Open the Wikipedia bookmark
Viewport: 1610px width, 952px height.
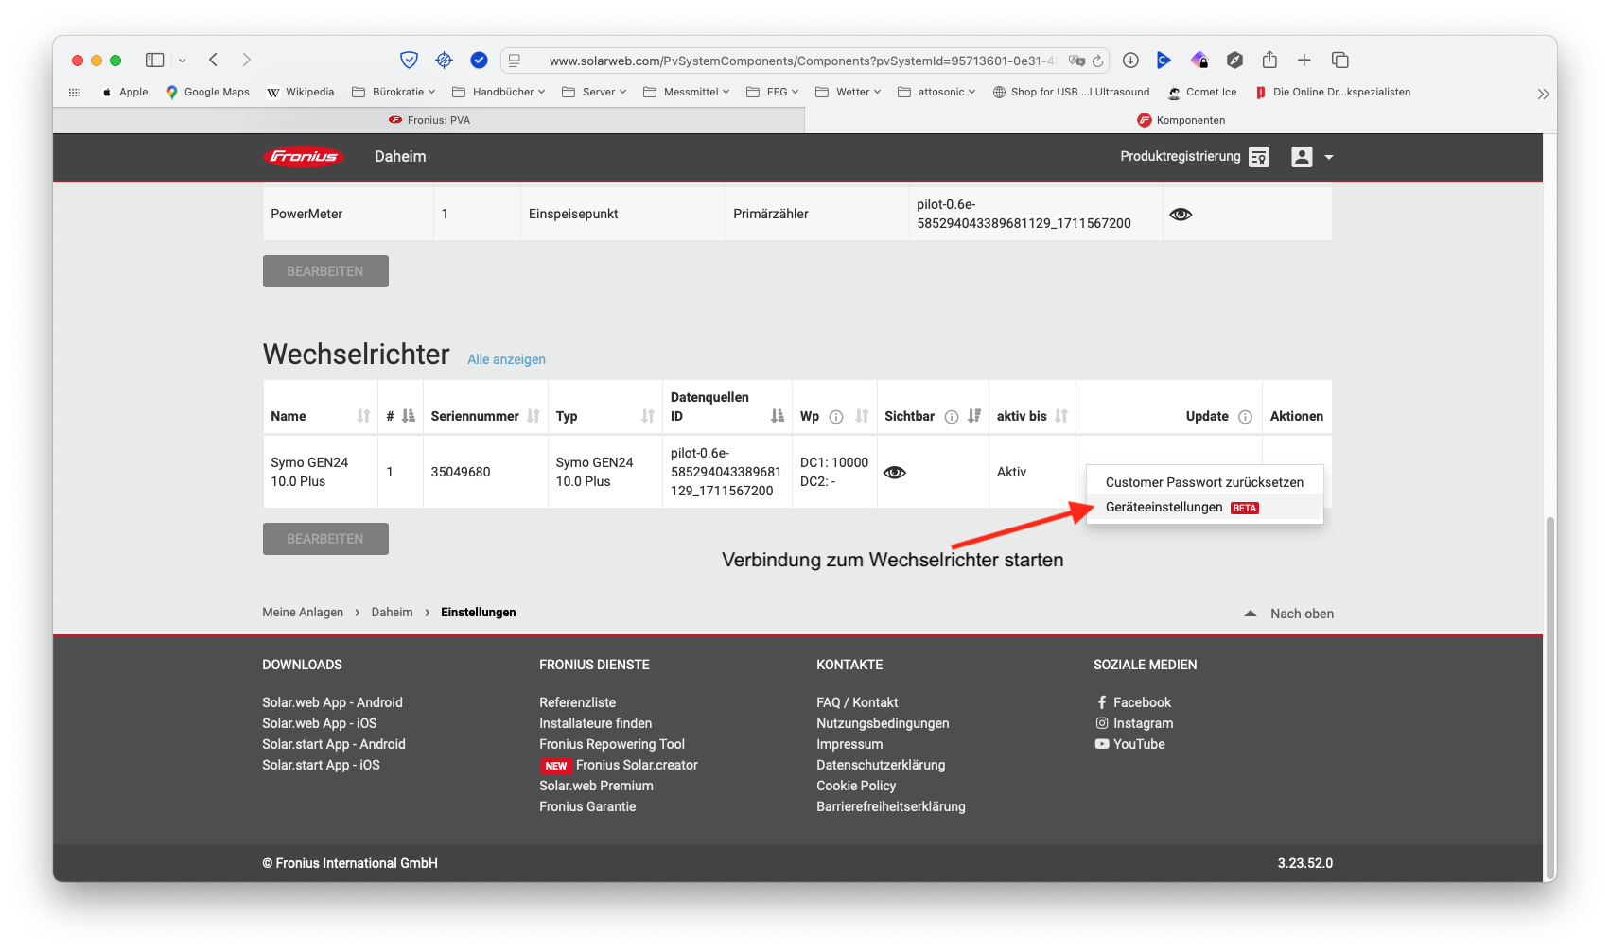301,92
